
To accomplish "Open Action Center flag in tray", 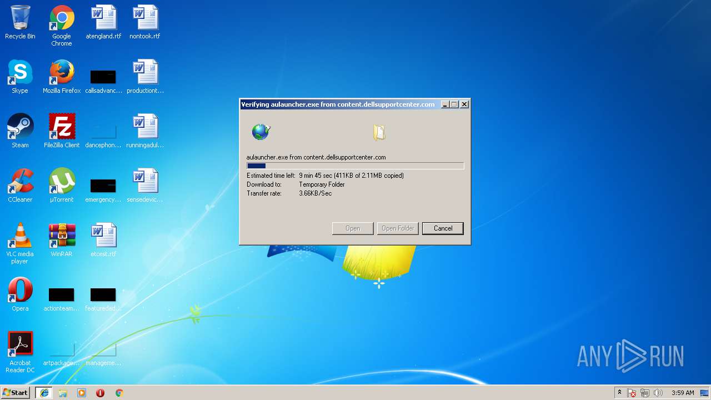I will [632, 393].
